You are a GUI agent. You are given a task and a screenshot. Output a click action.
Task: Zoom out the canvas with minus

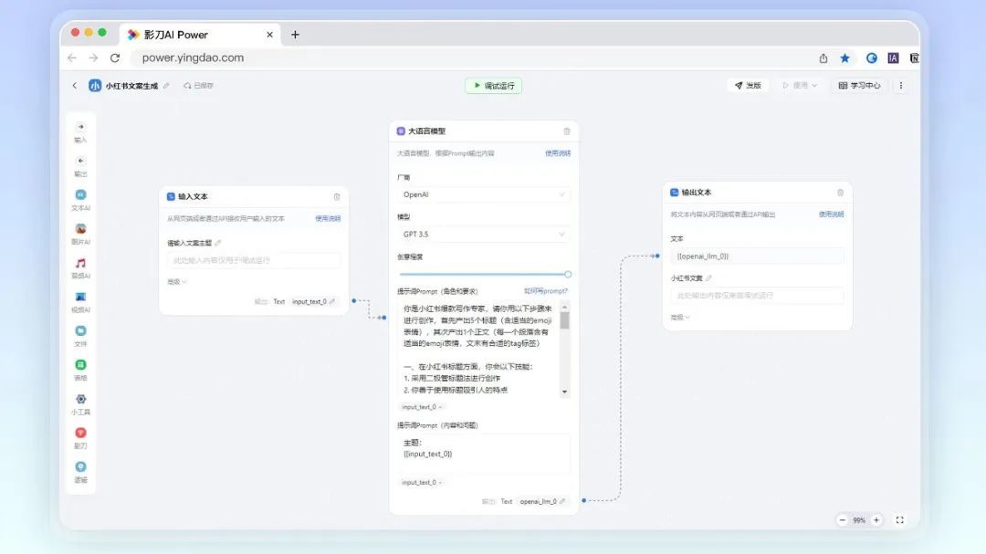[842, 520]
